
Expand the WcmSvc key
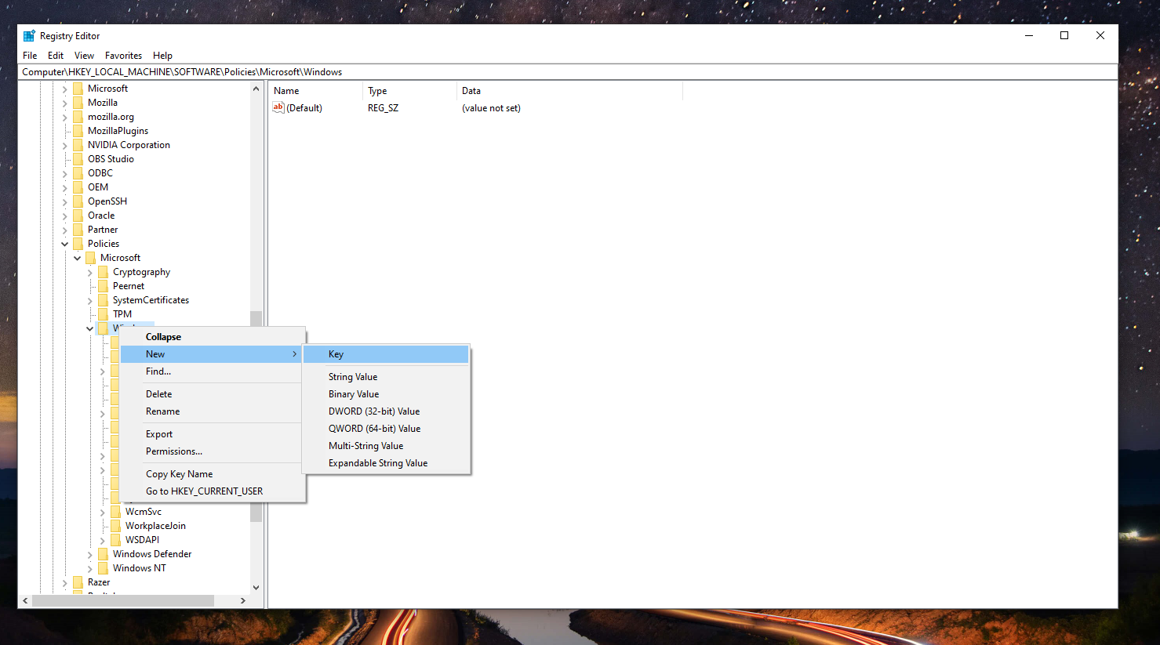point(103,513)
